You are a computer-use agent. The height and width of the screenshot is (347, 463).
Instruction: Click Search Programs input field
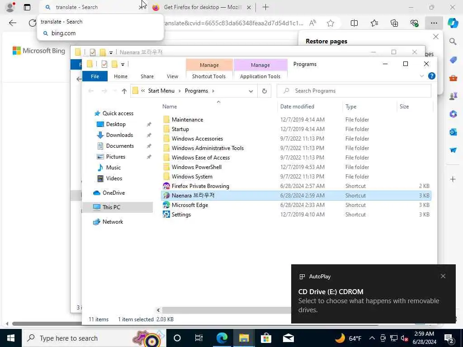pos(354,91)
